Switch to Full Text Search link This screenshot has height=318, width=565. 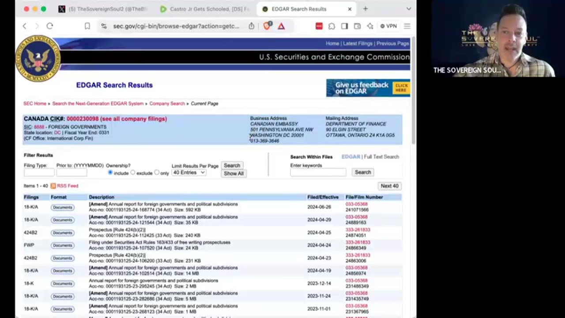click(x=381, y=157)
